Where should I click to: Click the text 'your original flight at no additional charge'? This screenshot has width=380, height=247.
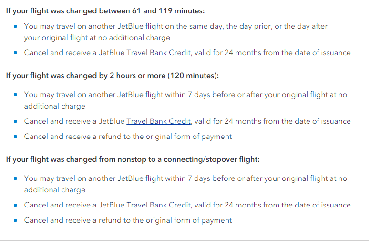97,38
